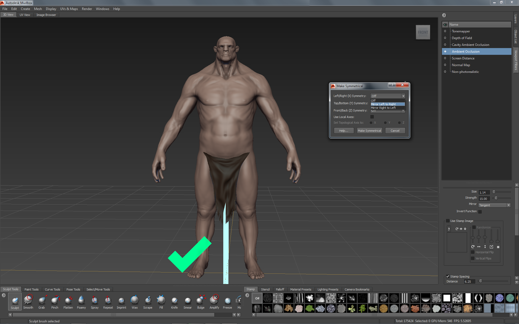
Task: Select the Smooth sculpt tool
Action: (x=28, y=301)
